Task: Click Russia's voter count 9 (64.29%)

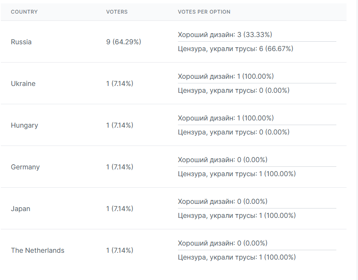Action: (124, 42)
